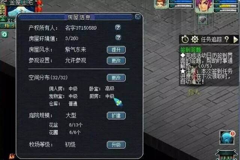This screenshot has height=160, width=240.
Task: Click 更改 next to 参观设置
Action: (116, 61)
